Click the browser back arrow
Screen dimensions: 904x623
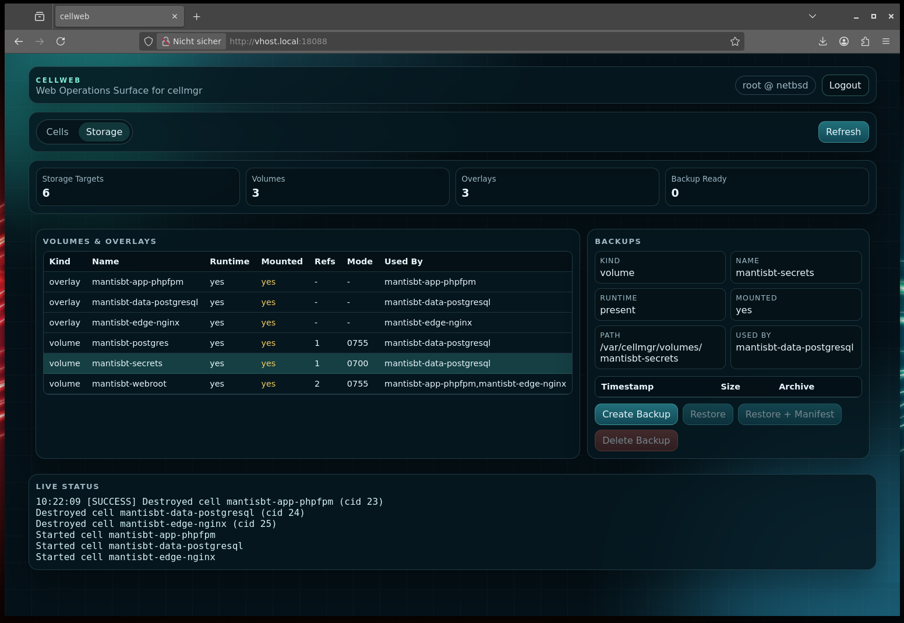19,41
